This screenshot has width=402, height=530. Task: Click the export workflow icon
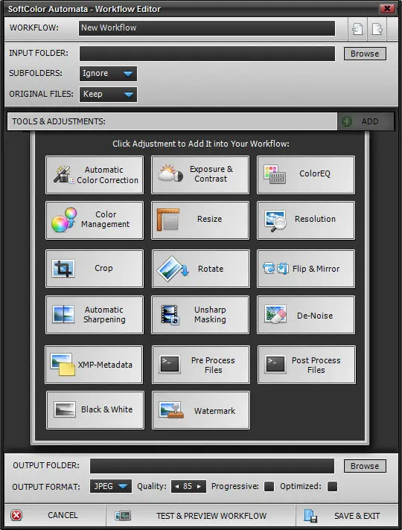[x=377, y=29]
